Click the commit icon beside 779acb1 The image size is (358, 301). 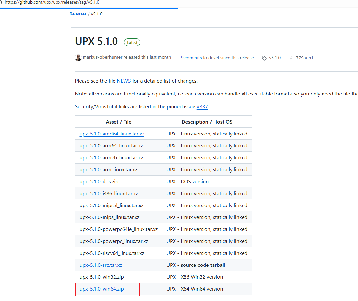coord(291,58)
